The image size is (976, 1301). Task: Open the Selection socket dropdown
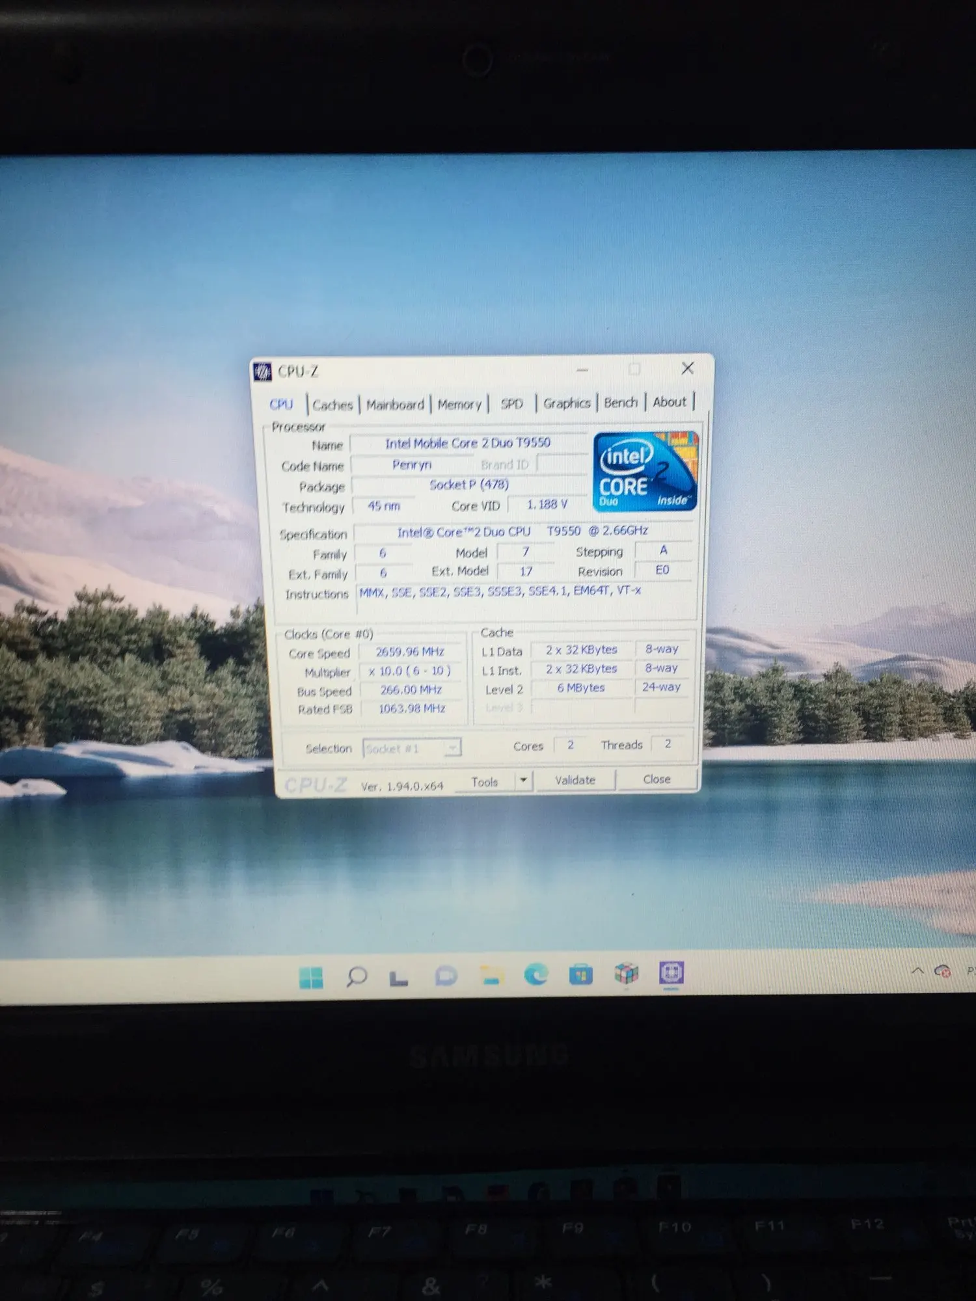(x=412, y=748)
